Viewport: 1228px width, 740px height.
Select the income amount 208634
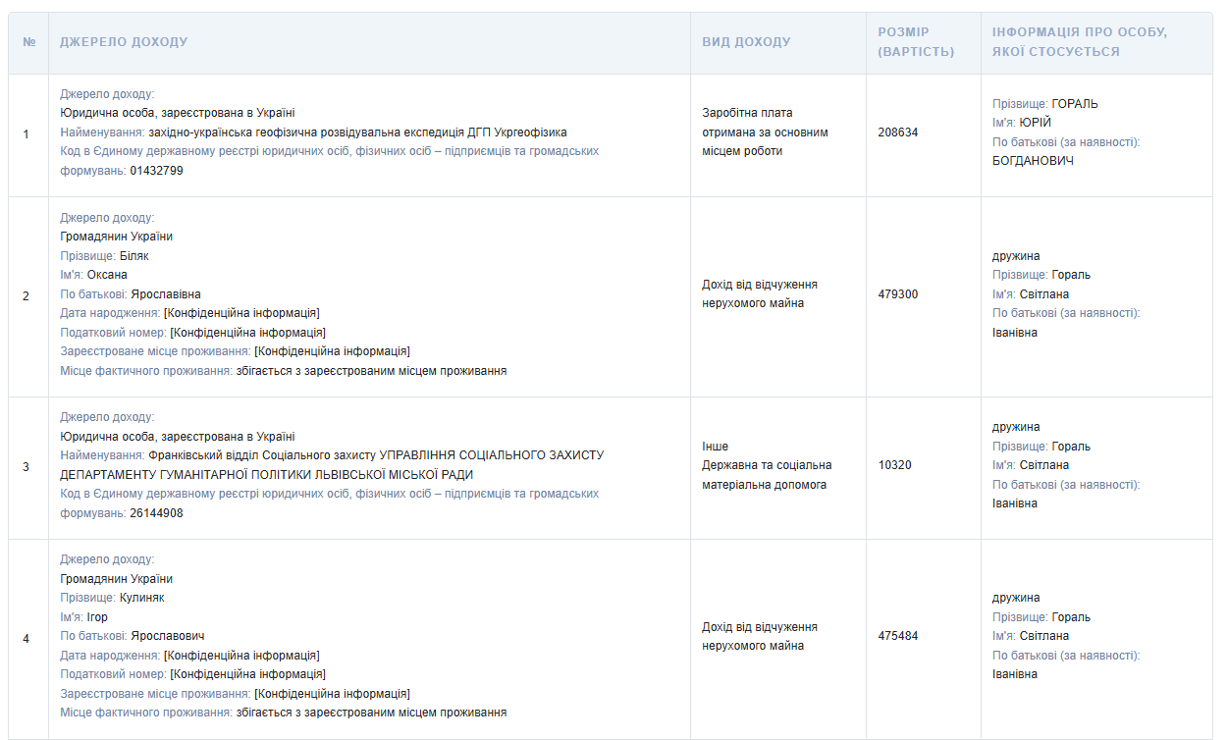coord(897,132)
